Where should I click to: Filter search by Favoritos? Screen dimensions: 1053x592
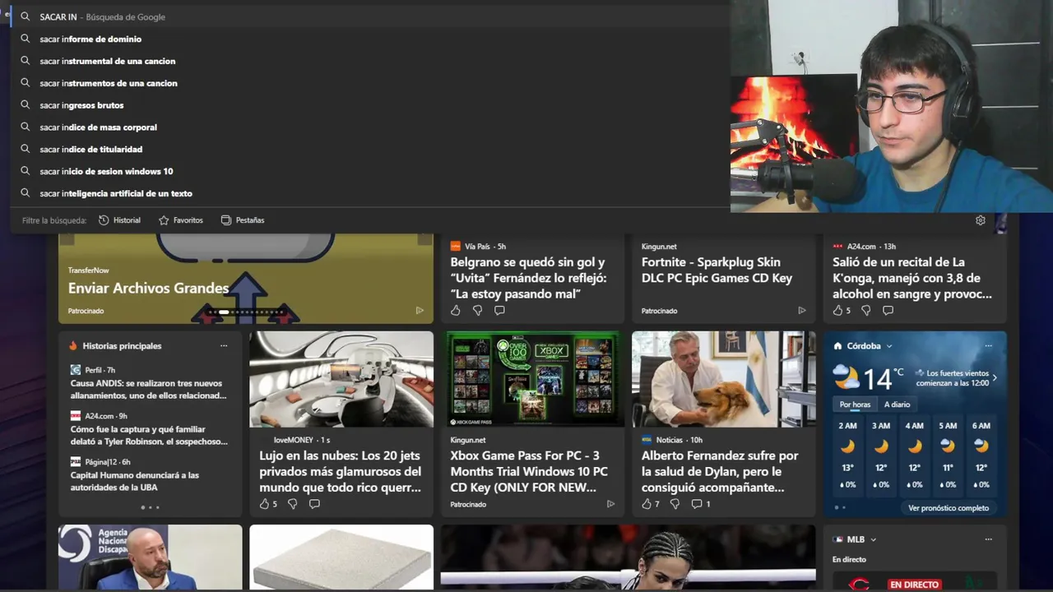click(180, 220)
